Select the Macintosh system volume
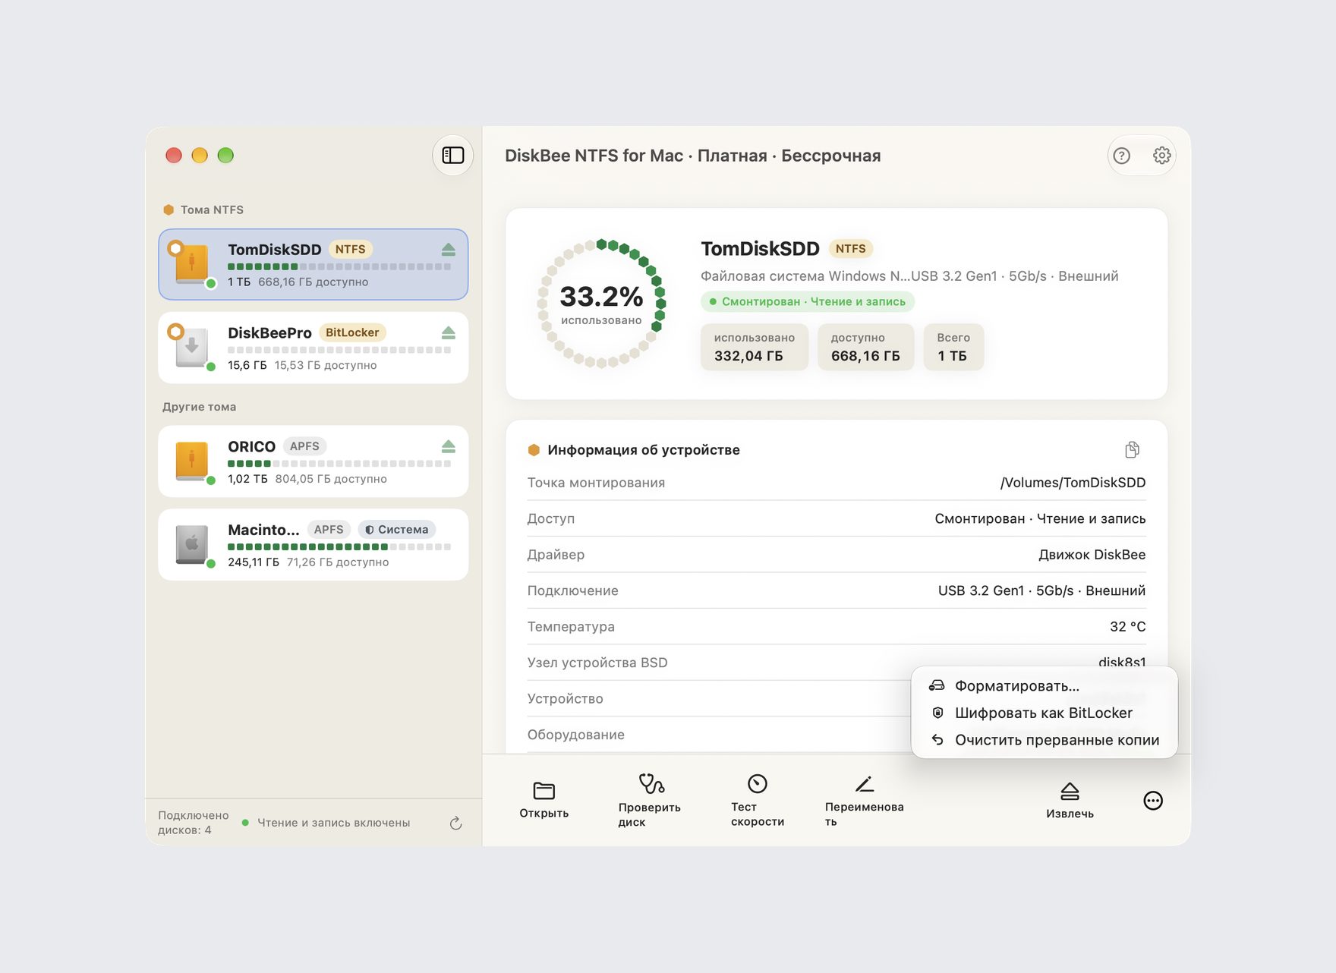The height and width of the screenshot is (973, 1336). pos(314,545)
